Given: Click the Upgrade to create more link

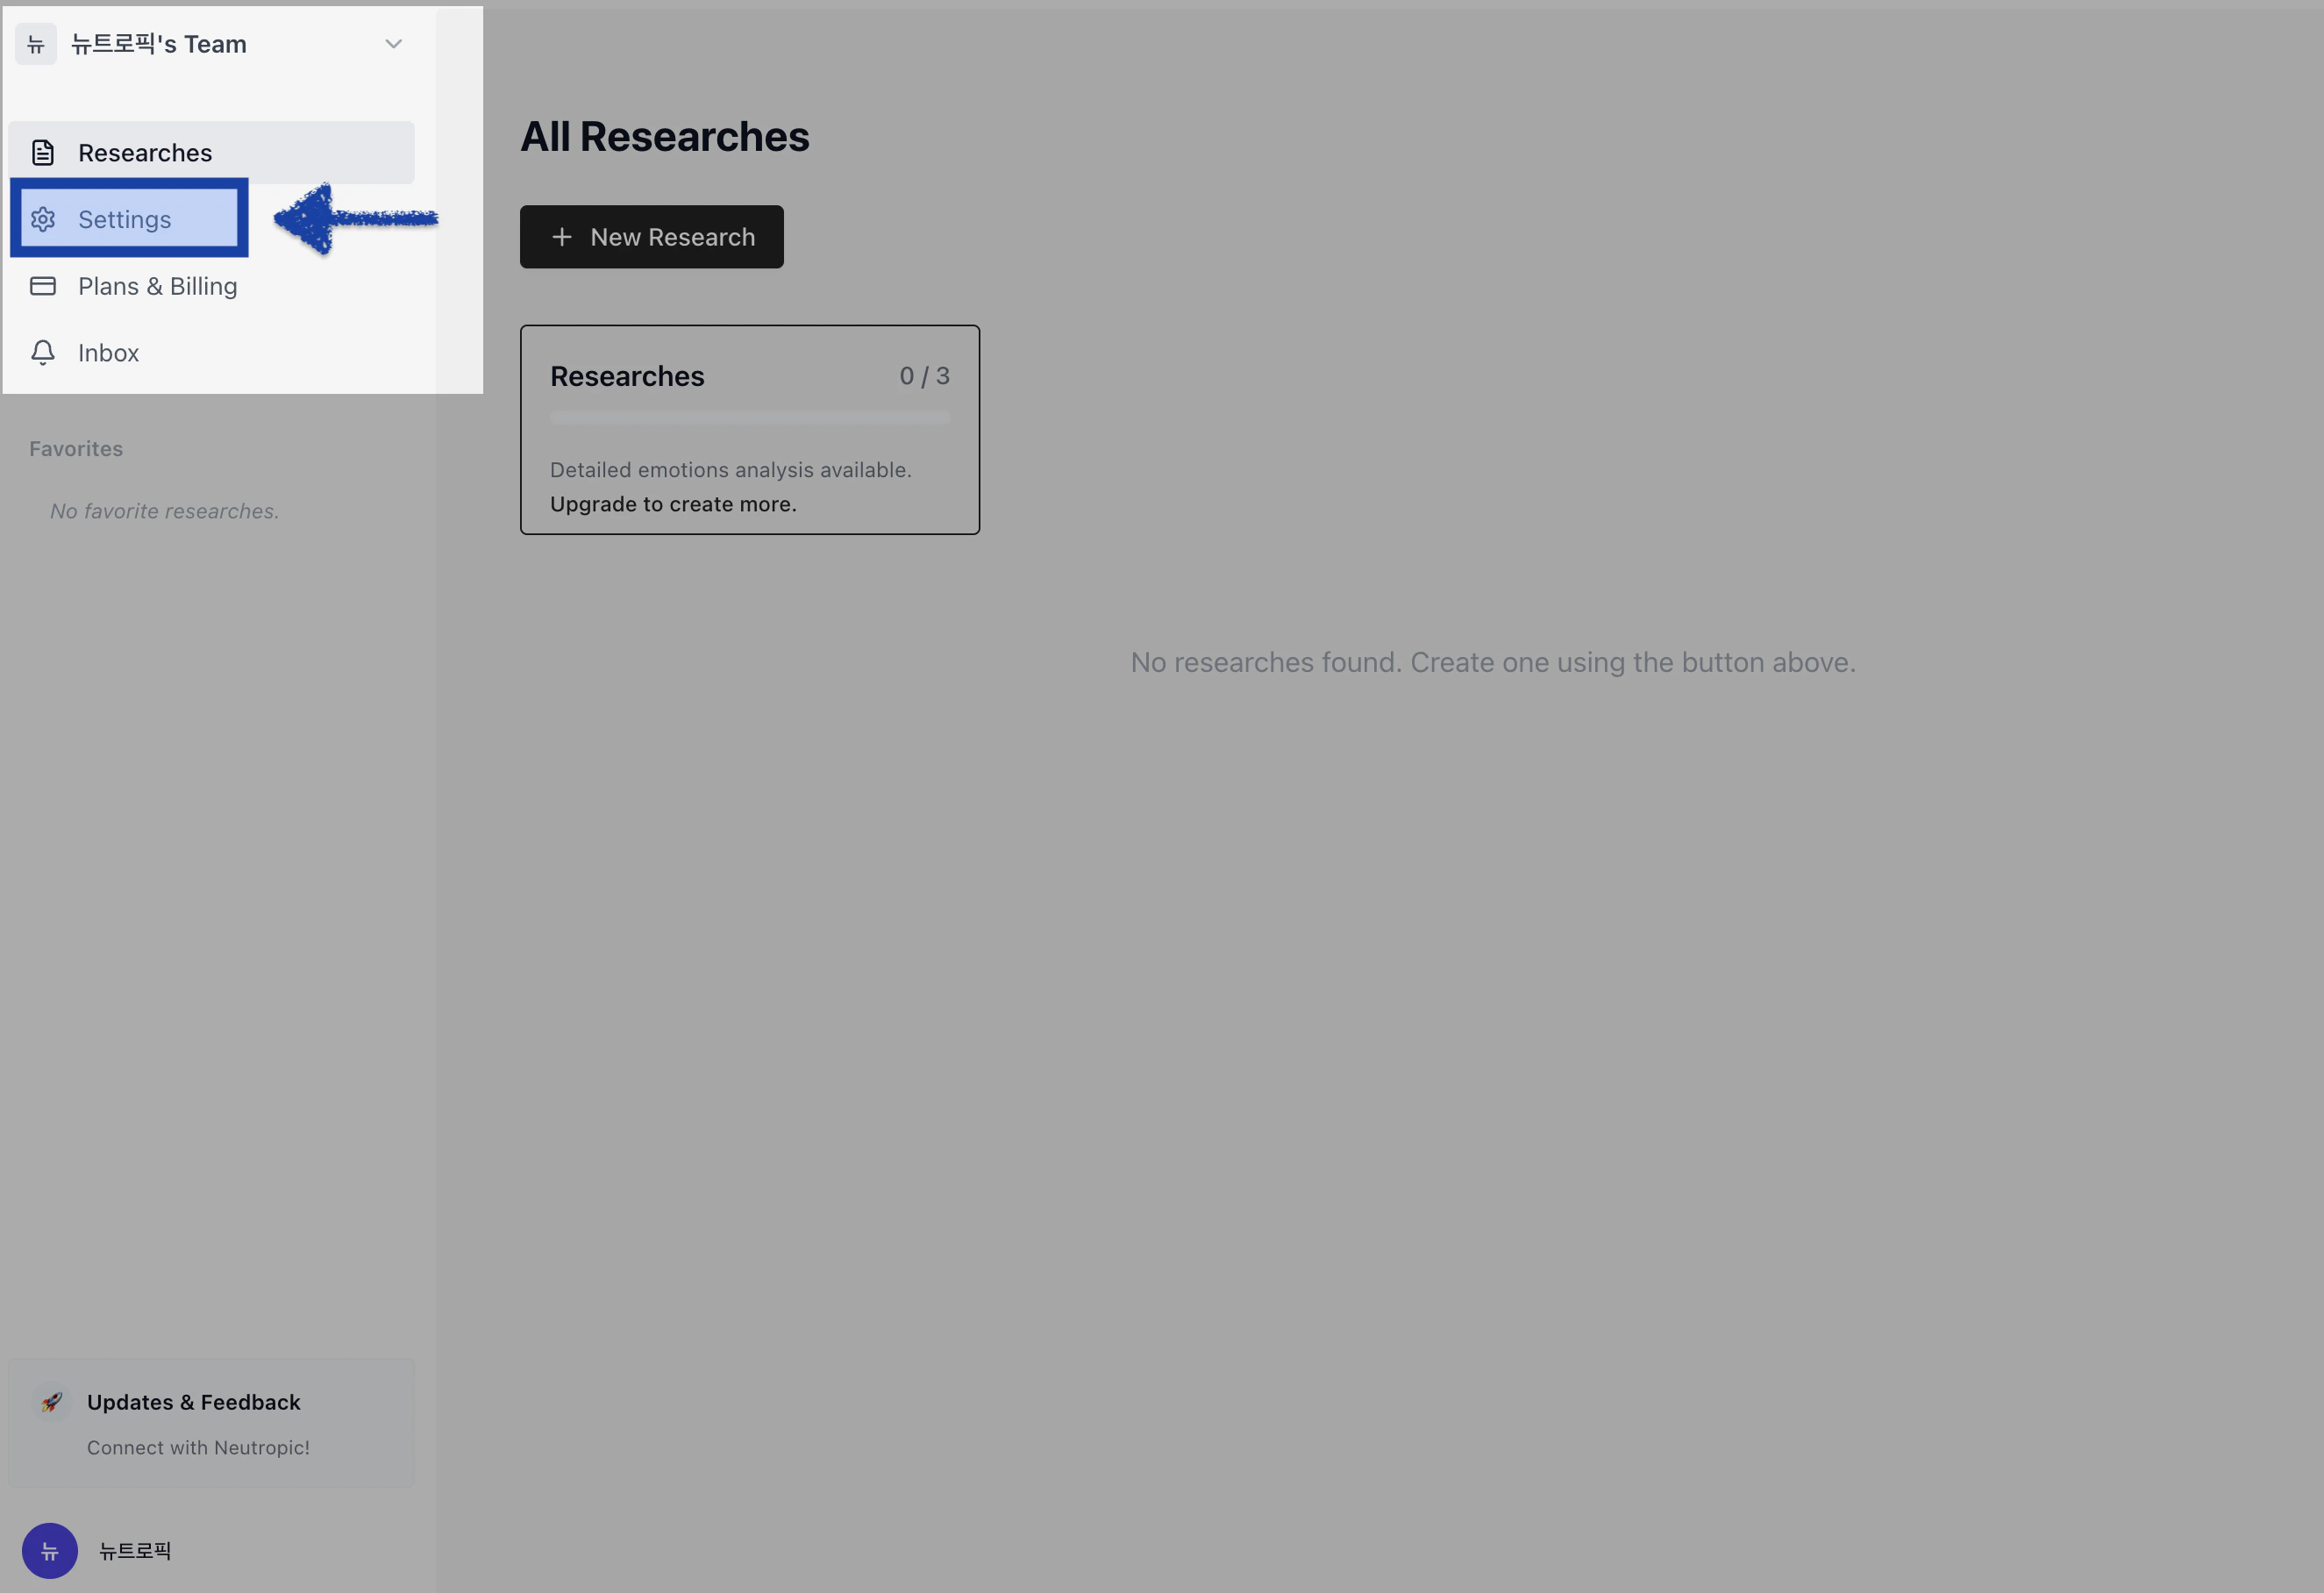Looking at the screenshot, I should [673, 504].
